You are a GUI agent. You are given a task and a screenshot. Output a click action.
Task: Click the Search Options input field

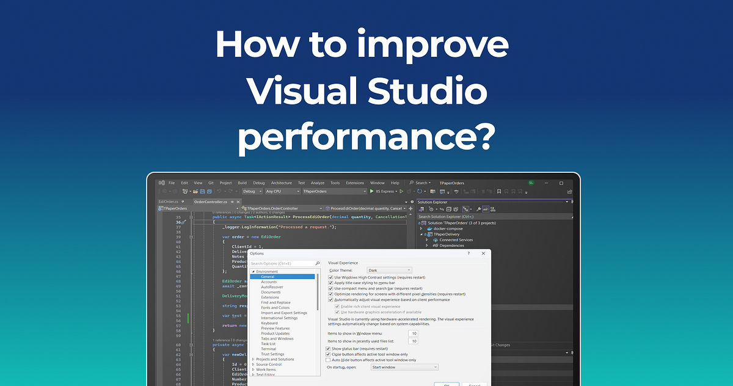coord(283,263)
